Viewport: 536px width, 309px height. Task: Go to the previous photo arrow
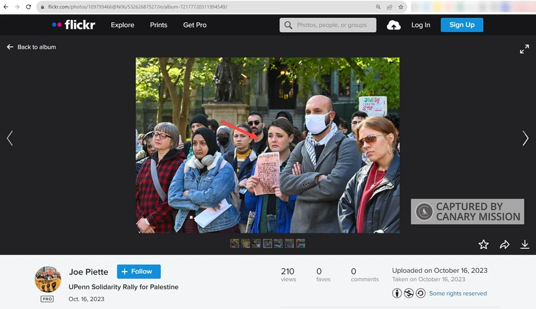pos(9,138)
